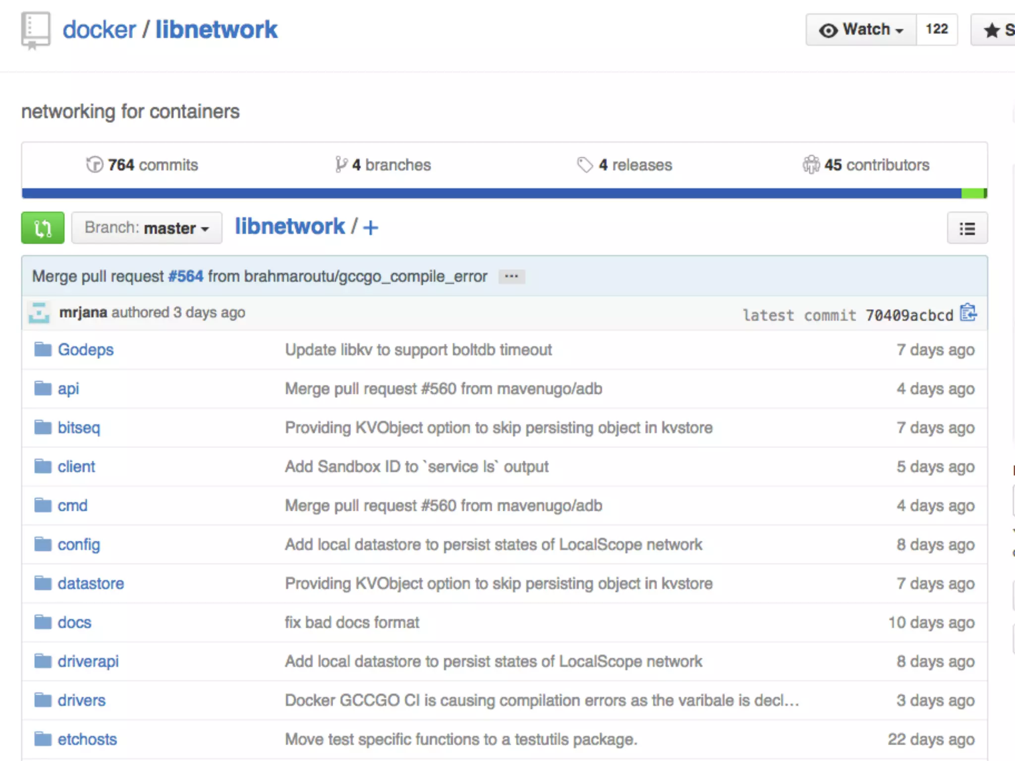
Task: Click the green compare and review button
Action: 43,228
